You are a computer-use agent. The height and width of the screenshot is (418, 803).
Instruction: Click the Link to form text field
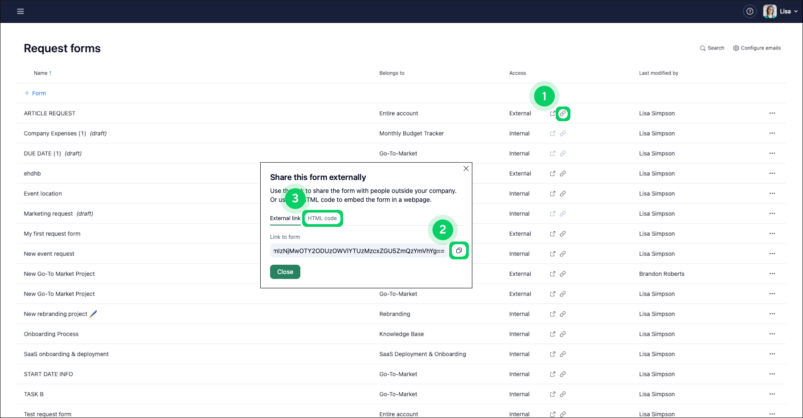click(x=359, y=251)
